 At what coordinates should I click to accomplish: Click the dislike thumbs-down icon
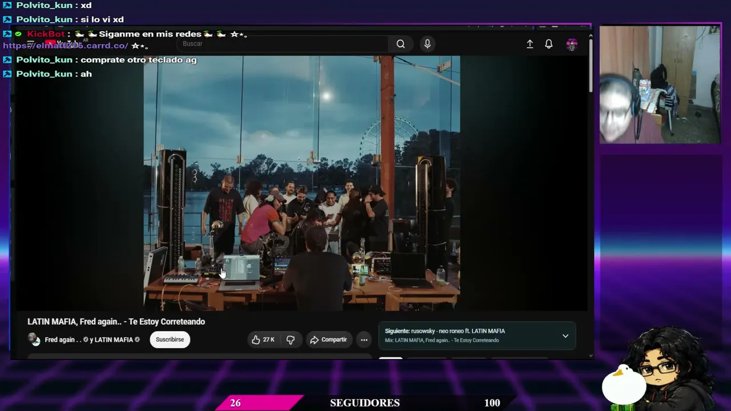pos(291,340)
